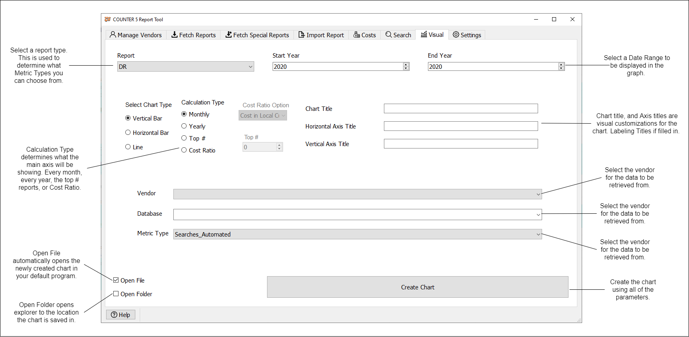Switch to the Search tab

pyautogui.click(x=398, y=35)
